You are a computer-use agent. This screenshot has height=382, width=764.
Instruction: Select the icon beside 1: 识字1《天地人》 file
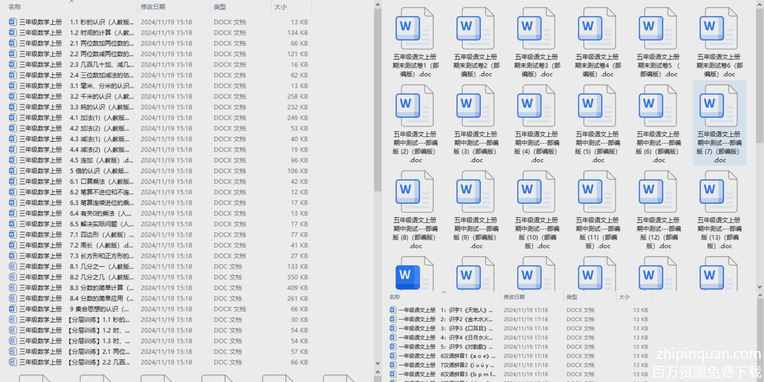click(393, 310)
